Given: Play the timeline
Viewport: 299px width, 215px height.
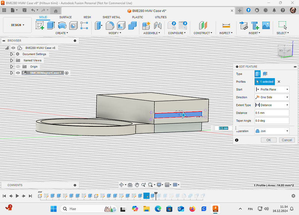Looking at the screenshot, I should point(17,196).
